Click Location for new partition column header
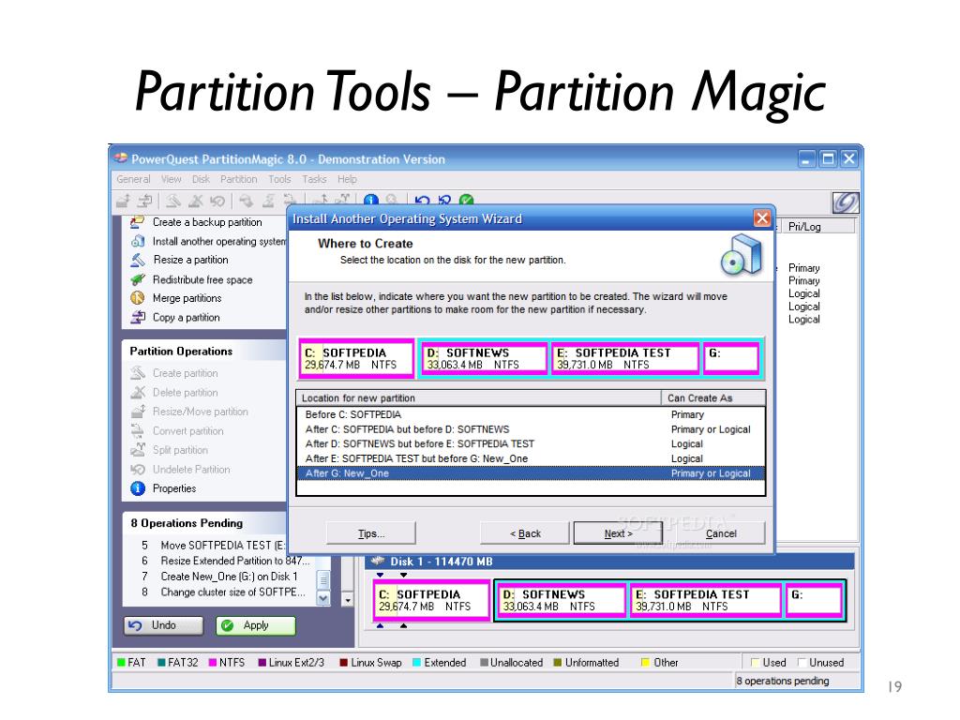Viewport: 960px width, 720px height. (x=479, y=397)
